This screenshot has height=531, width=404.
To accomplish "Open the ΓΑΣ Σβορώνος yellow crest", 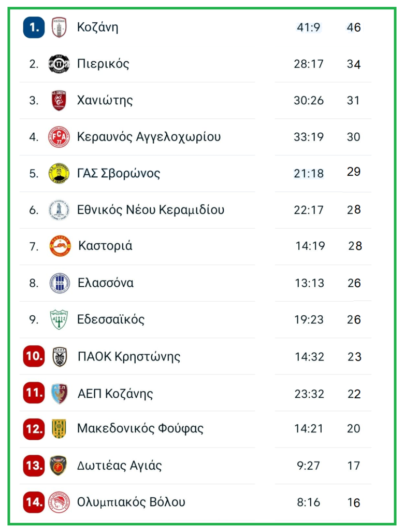I will coord(59,174).
